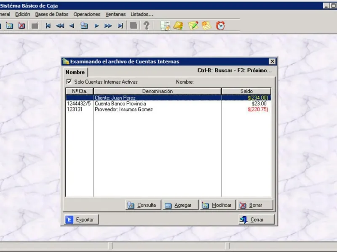Open the Operaciones menu
Image resolution: width=337 pixels, height=252 pixels.
(87, 14)
